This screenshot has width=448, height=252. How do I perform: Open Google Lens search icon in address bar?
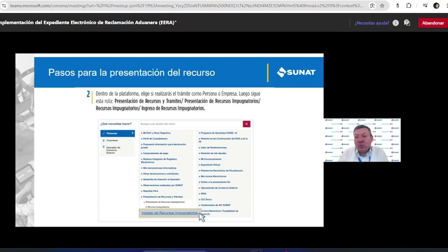pos(372,6)
